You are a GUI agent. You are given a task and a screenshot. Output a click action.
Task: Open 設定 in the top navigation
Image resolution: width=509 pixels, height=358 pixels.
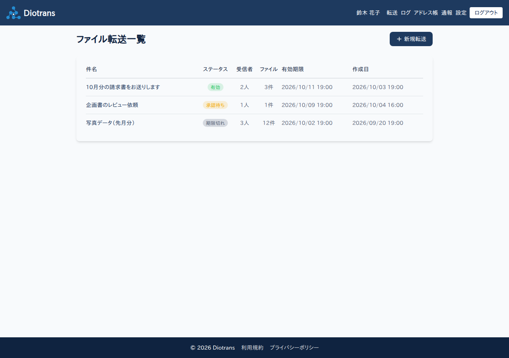coord(461,13)
